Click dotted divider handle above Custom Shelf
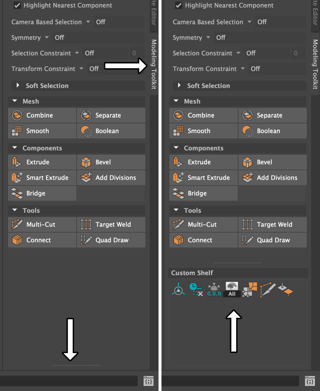Viewport: 320px width, 391px height. pyautogui.click(x=237, y=263)
